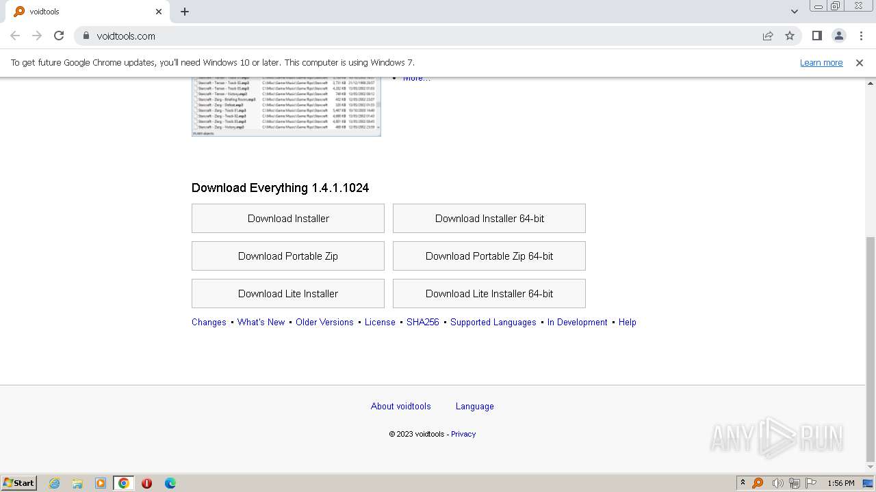
Task: Open File Explorer from taskbar
Action: tap(77, 483)
